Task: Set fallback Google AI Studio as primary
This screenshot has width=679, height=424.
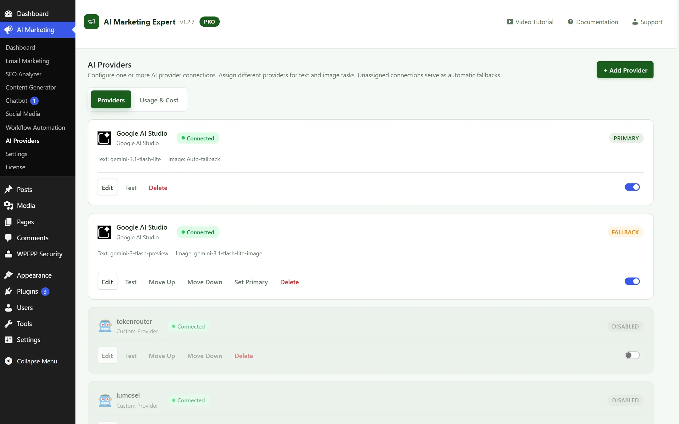Action: coord(251,282)
